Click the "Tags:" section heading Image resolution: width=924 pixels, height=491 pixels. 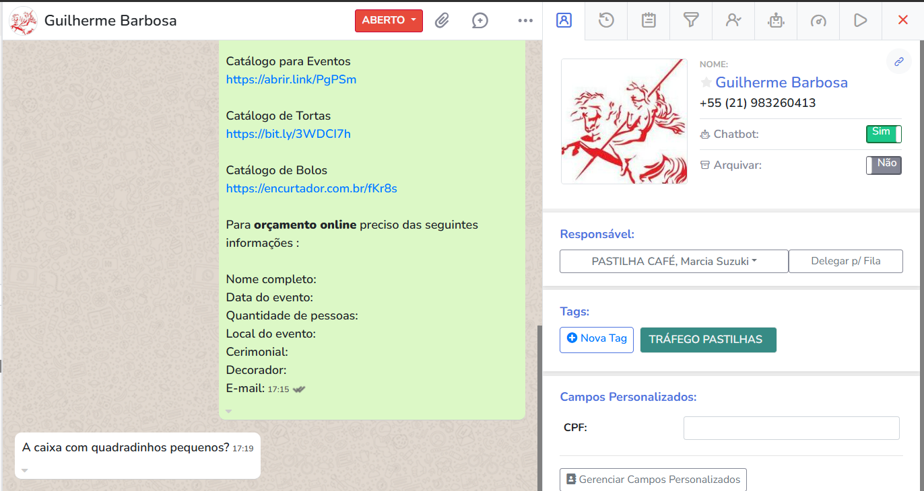574,311
